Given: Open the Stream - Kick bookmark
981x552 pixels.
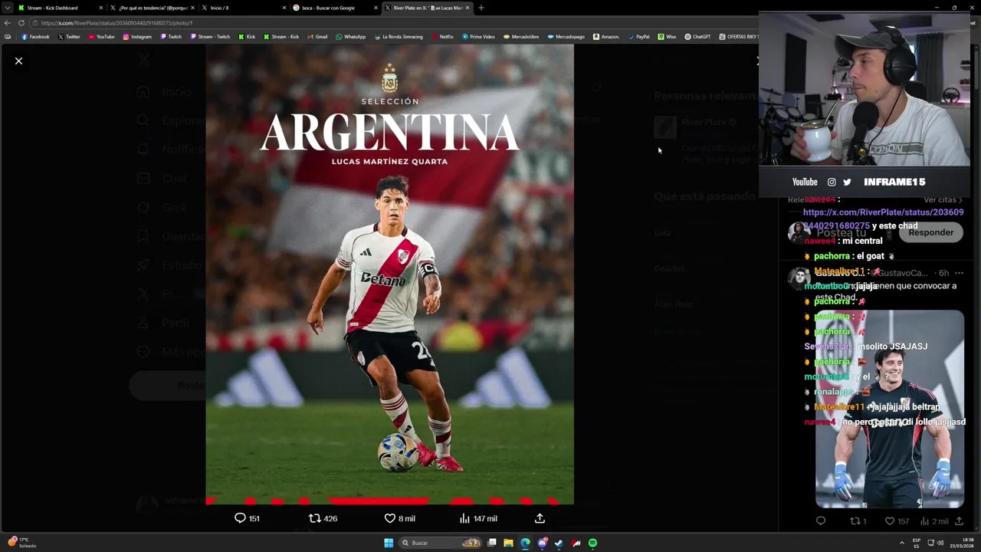Looking at the screenshot, I should coord(281,37).
